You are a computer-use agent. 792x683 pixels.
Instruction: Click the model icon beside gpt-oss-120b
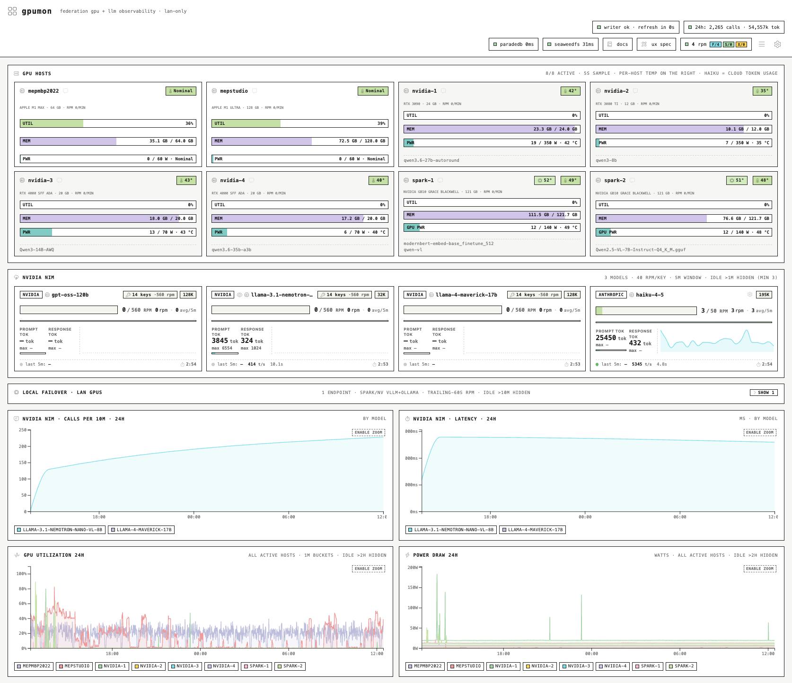[47, 295]
